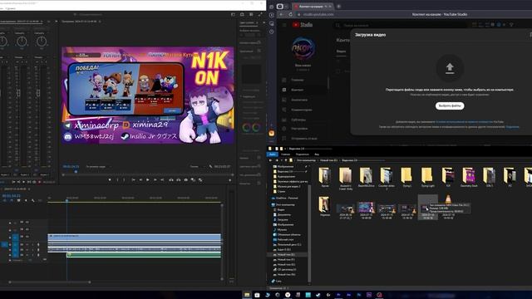Click the Program monitor scrubber playhead
The height and width of the screenshot is (299, 532).
(x=76, y=172)
